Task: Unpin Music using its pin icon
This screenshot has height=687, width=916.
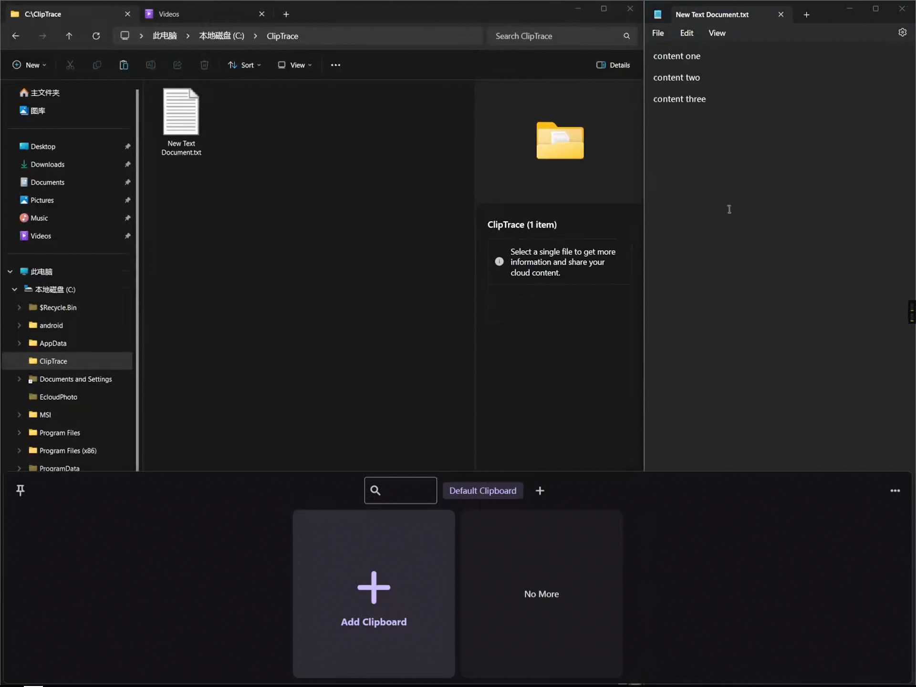Action: point(127,218)
